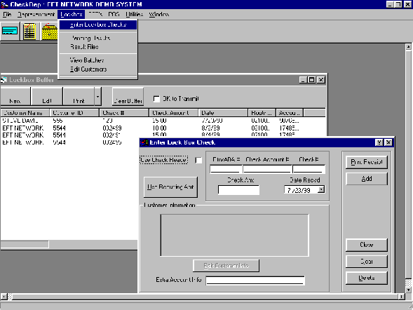This screenshot has width=413, height=310.
Task: Choose Enter Lockbox Checks menu entry
Action: pos(98,25)
